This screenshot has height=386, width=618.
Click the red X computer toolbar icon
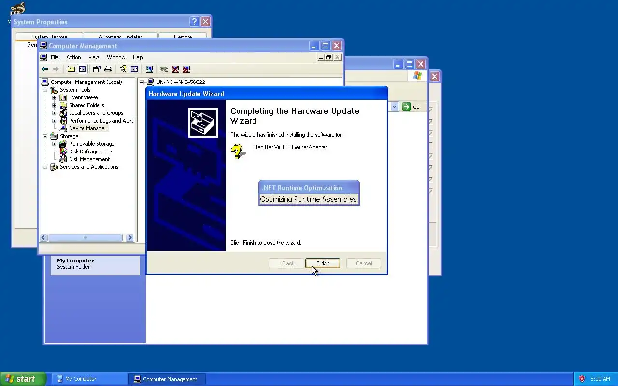(175, 69)
